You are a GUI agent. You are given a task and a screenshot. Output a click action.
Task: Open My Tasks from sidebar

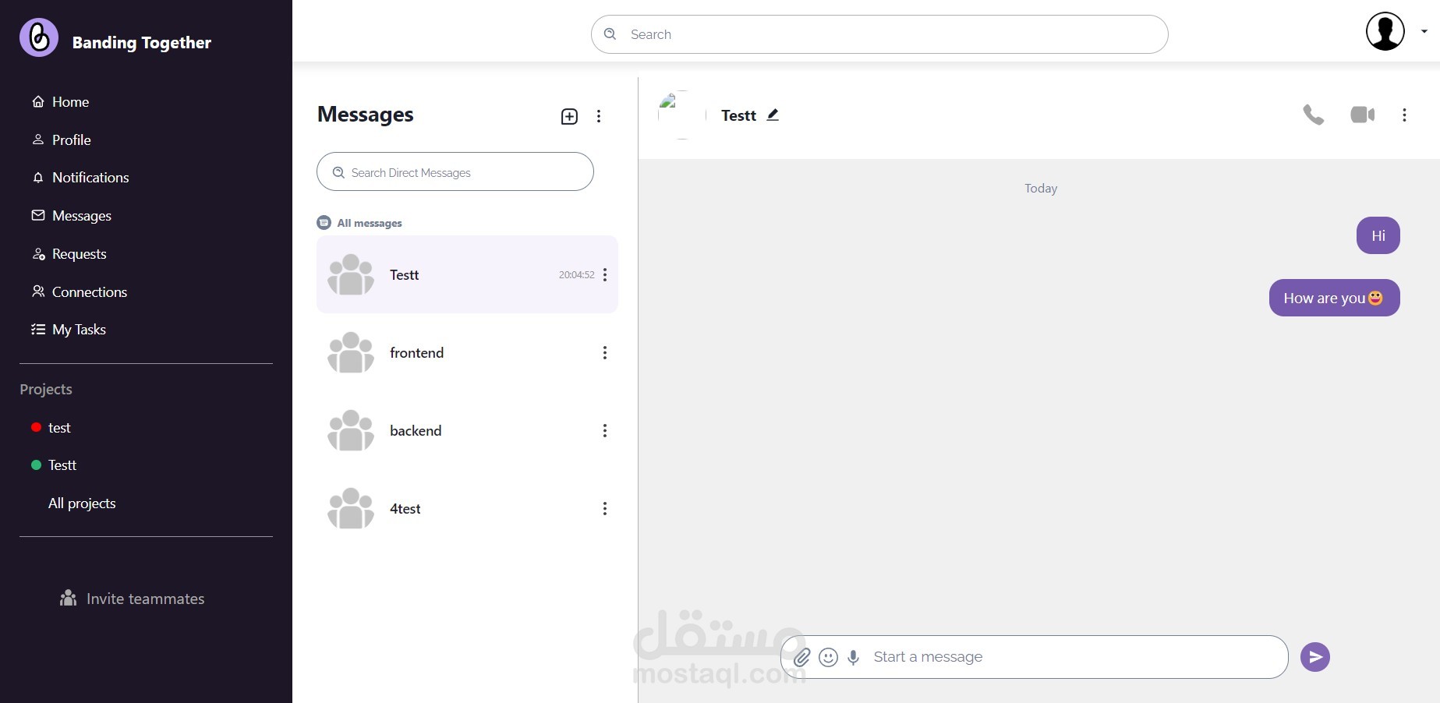pos(78,330)
